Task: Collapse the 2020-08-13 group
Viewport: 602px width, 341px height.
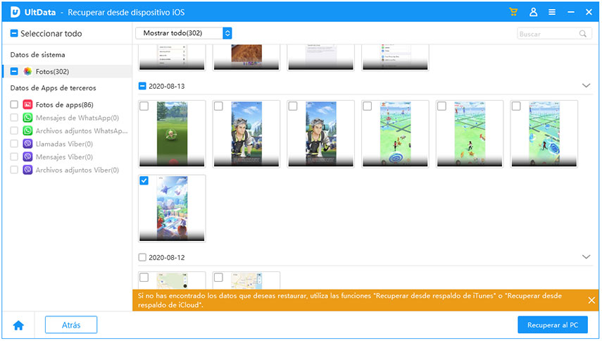Action: [586, 85]
